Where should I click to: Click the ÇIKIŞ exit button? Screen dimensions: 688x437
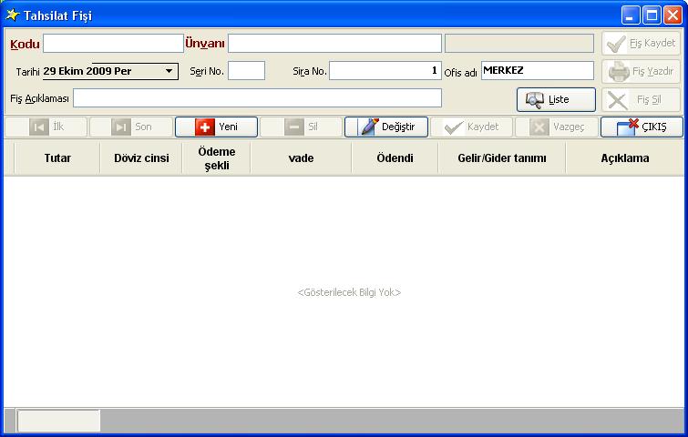pos(641,127)
